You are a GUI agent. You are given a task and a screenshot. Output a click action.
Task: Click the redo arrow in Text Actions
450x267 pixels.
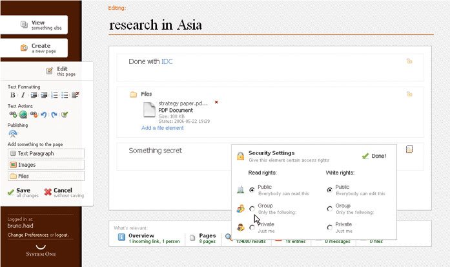[54, 114]
